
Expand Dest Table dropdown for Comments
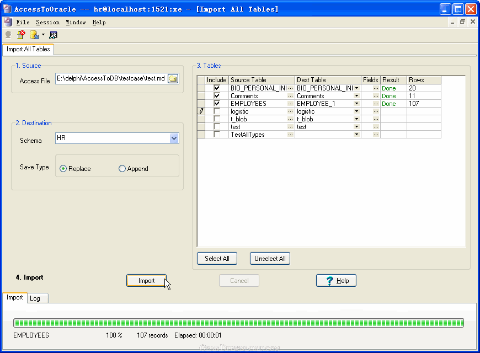[x=356, y=96]
